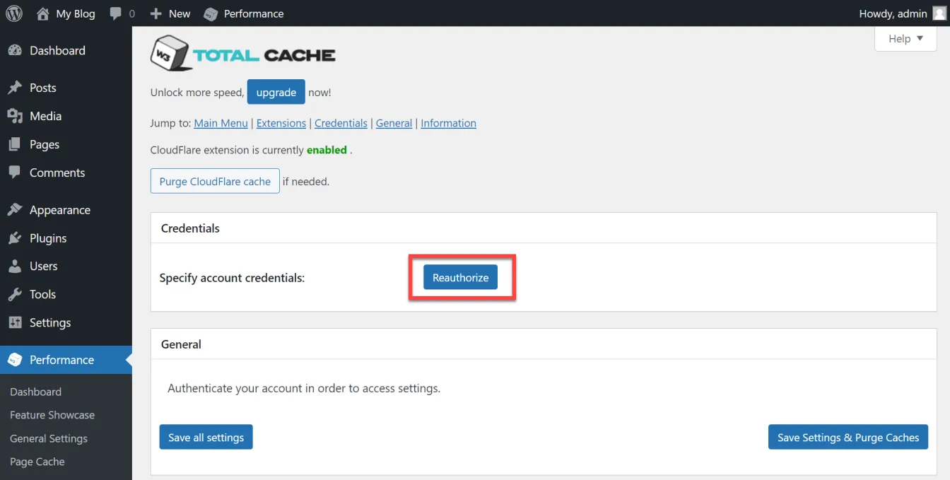Open Feature Showcase submenu item
Viewport: 950px width, 480px height.
52,415
